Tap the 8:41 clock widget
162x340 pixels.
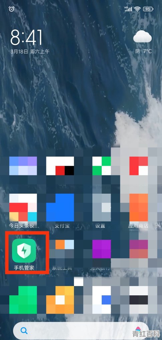[26, 37]
